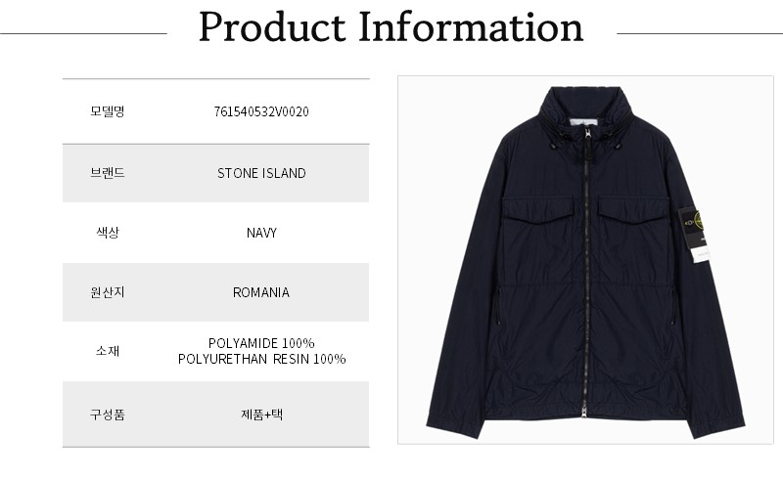Click the ROMANIA origin value
This screenshot has height=480, width=783.
[261, 292]
